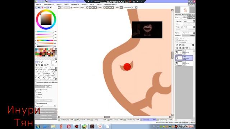The width and height of the screenshot is (230, 129).
Task: Reset rotation button in navigator panel
Action: click(194, 18)
